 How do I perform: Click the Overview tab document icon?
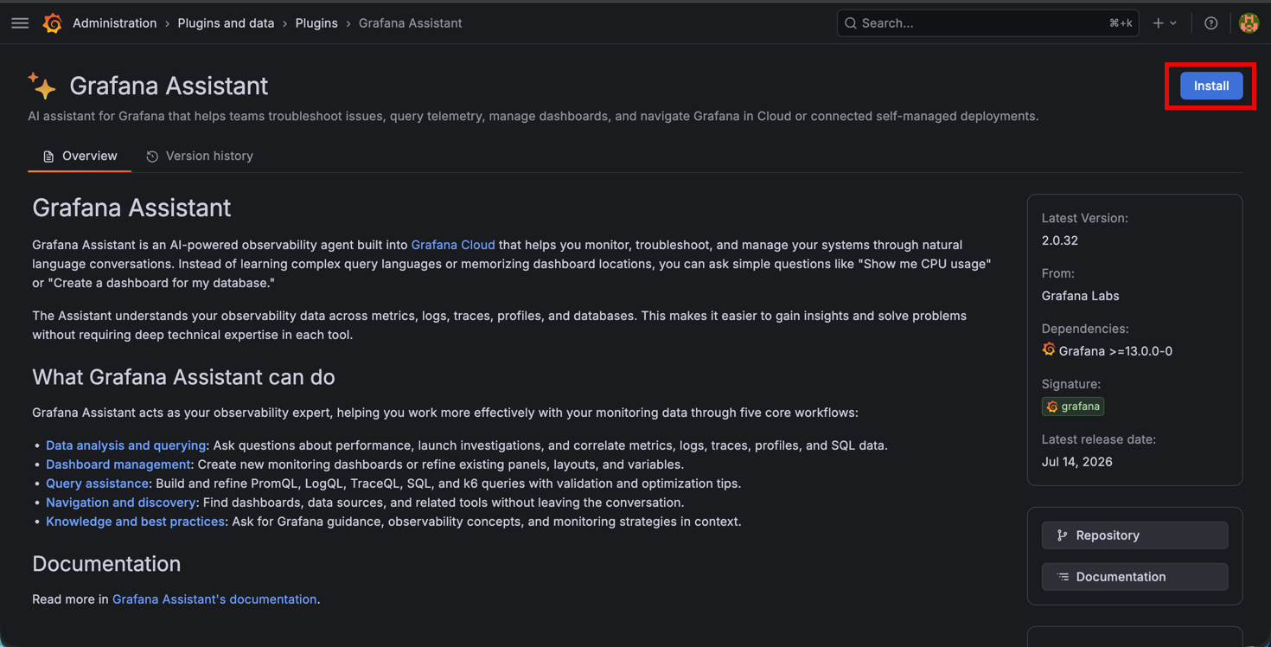(x=48, y=157)
